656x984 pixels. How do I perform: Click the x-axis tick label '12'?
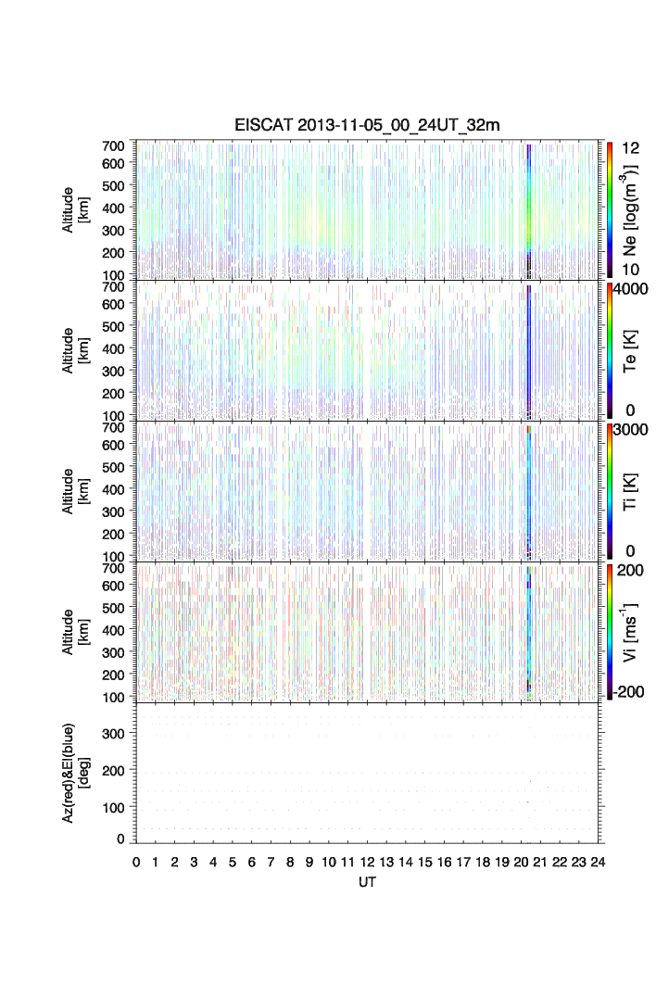coord(367,862)
